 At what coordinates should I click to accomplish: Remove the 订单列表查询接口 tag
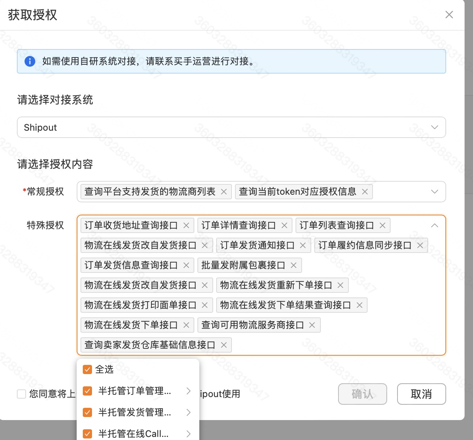tap(383, 225)
